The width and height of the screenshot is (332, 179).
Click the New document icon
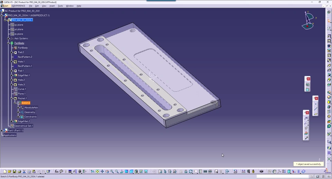coord(4,171)
